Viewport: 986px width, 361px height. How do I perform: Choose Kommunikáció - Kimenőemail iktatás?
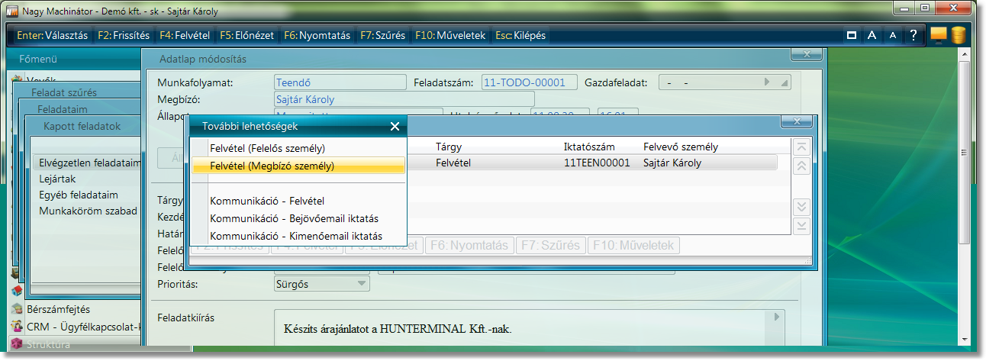[x=298, y=237]
